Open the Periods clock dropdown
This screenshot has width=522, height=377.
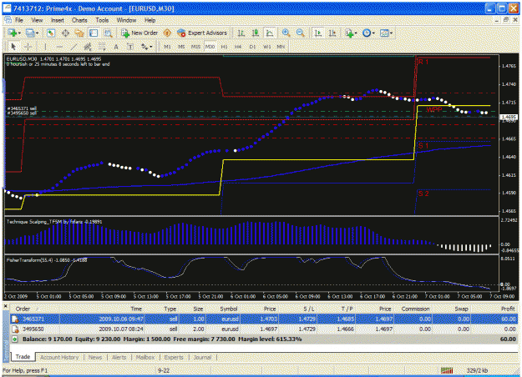[x=368, y=33]
